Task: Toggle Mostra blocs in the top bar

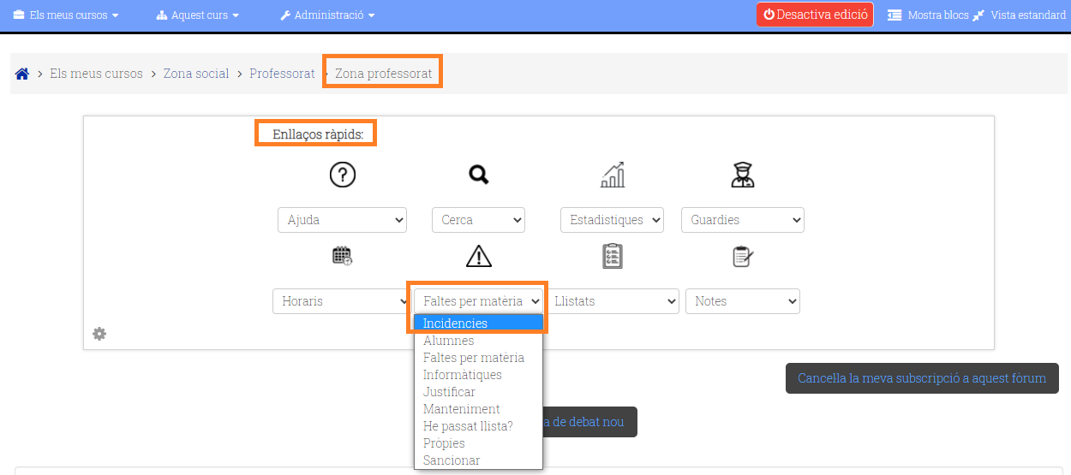Action: [926, 15]
